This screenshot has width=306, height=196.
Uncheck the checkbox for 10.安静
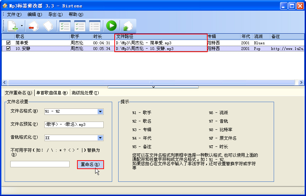(9, 49)
